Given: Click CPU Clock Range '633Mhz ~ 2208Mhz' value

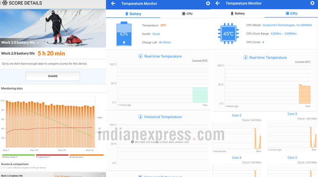Looking at the screenshot, I should (284, 34).
